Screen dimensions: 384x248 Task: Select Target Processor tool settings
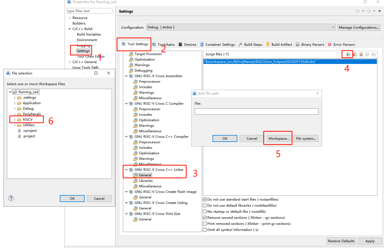click(148, 54)
